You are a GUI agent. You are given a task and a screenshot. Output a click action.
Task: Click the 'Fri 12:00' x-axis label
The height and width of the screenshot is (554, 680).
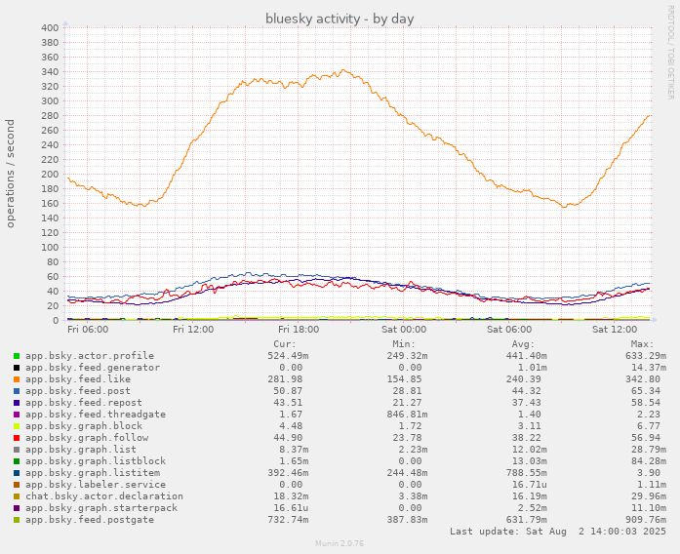193,330
